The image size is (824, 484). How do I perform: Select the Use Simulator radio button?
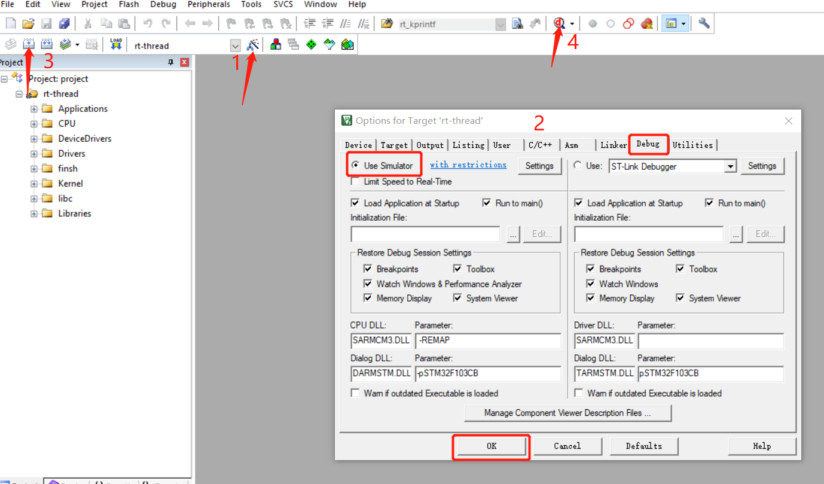pos(356,166)
